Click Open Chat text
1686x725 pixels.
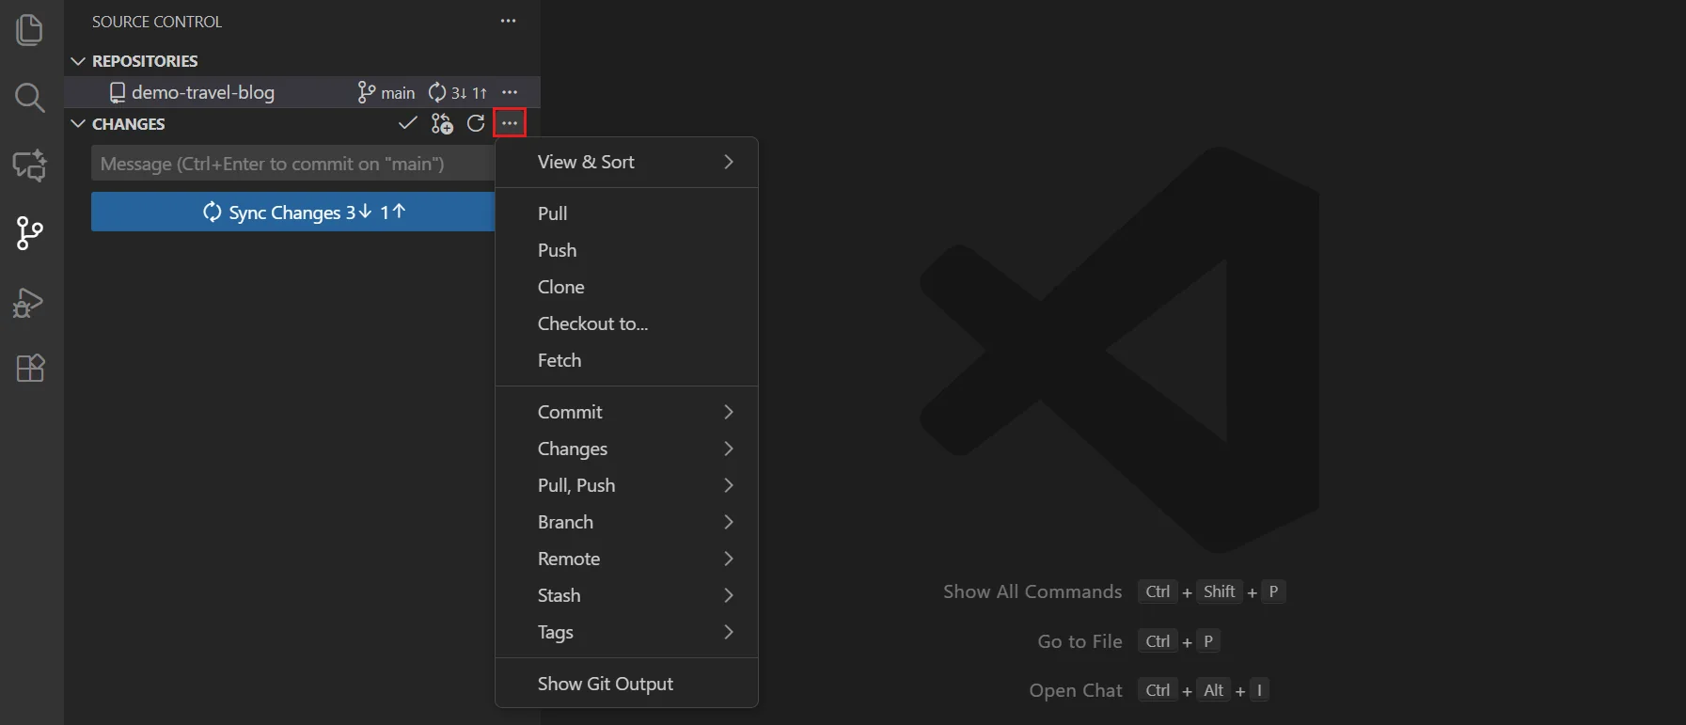click(x=1076, y=690)
